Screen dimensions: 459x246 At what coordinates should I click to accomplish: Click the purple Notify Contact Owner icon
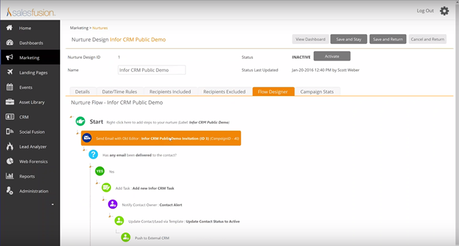[x=112, y=204]
